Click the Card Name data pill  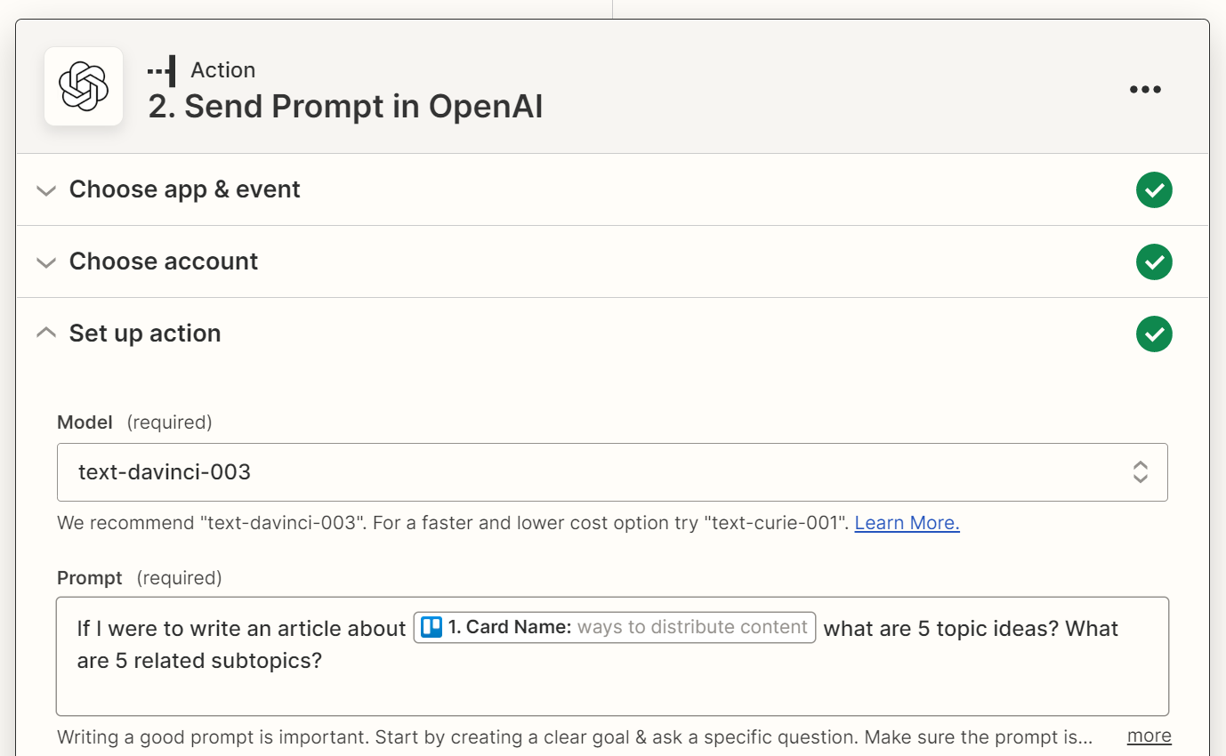pos(615,627)
